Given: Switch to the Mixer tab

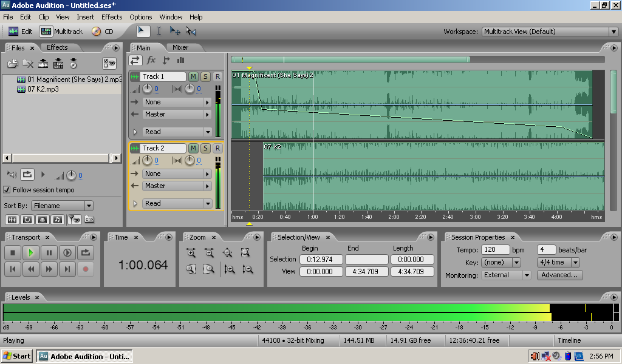Looking at the screenshot, I should click(x=180, y=47).
